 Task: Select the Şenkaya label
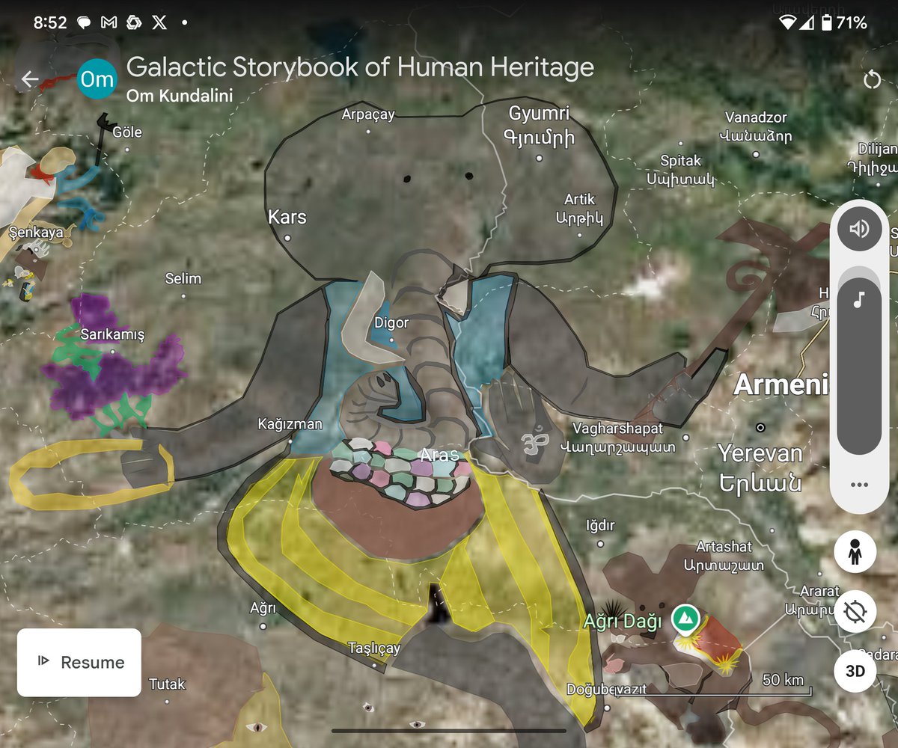pos(36,233)
